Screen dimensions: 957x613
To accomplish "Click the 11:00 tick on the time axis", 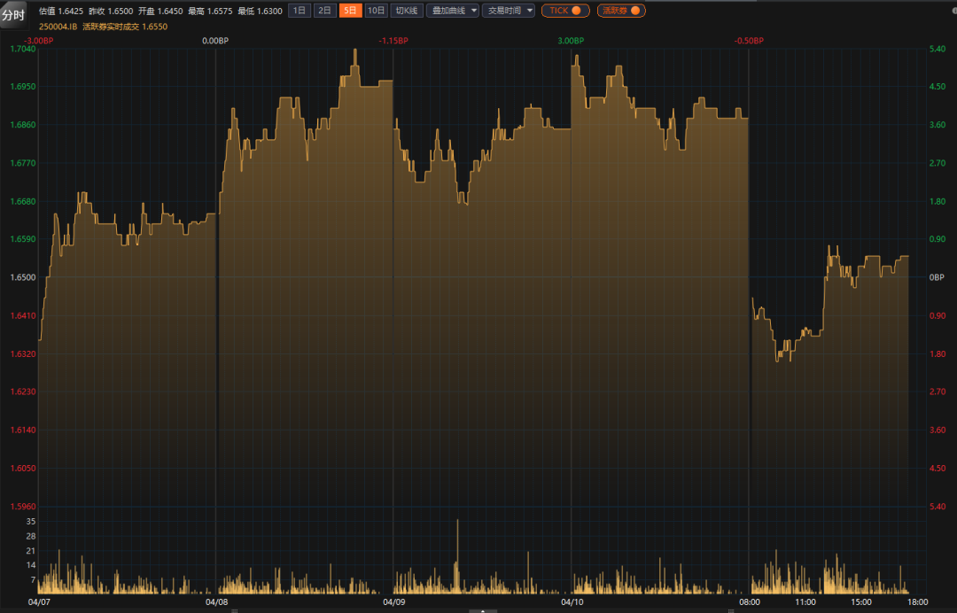I will pyautogui.click(x=805, y=602).
